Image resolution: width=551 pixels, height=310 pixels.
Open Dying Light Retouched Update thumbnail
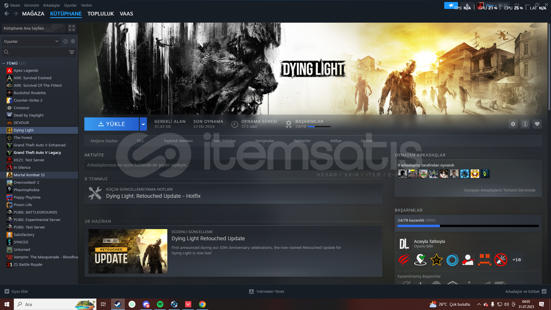[x=128, y=251]
